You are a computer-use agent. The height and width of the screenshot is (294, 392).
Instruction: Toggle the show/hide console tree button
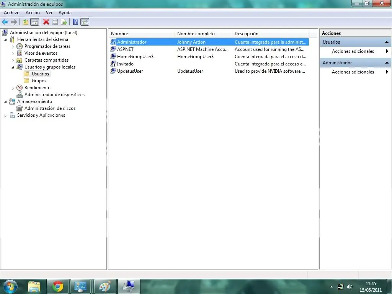[x=34, y=22]
